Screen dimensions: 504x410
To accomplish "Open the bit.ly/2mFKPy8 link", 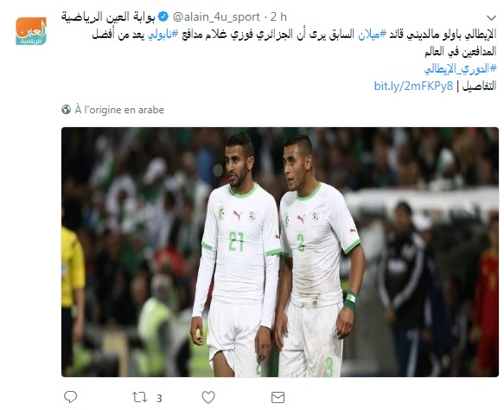I will (413, 86).
